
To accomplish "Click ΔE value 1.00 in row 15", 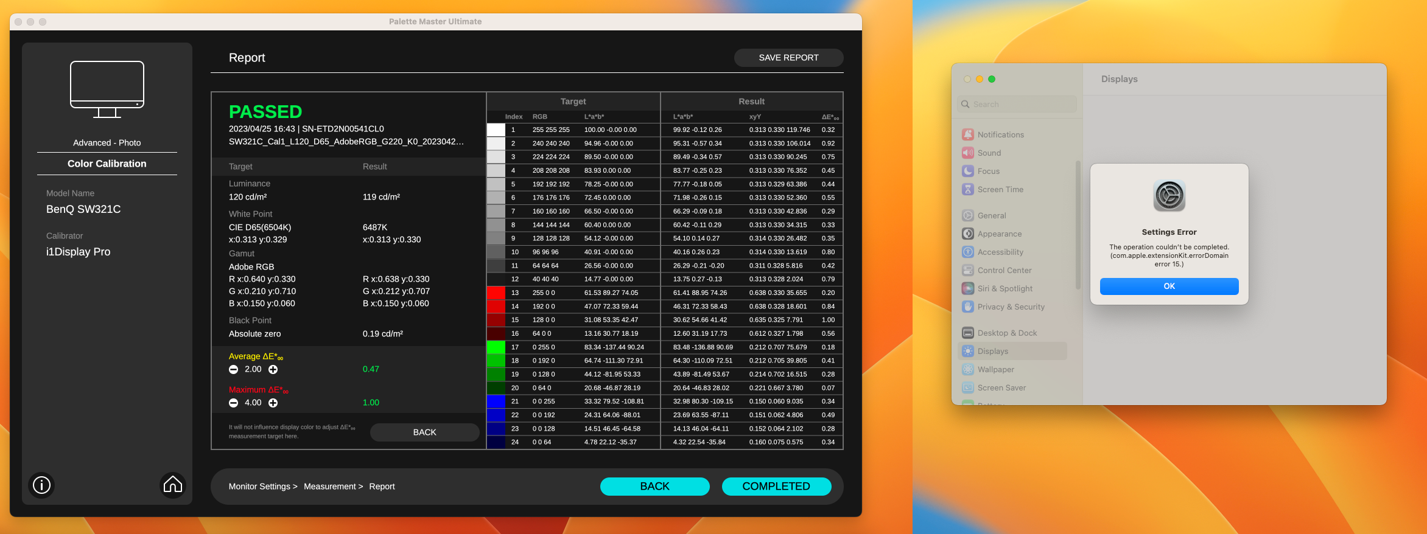I will (x=829, y=320).
